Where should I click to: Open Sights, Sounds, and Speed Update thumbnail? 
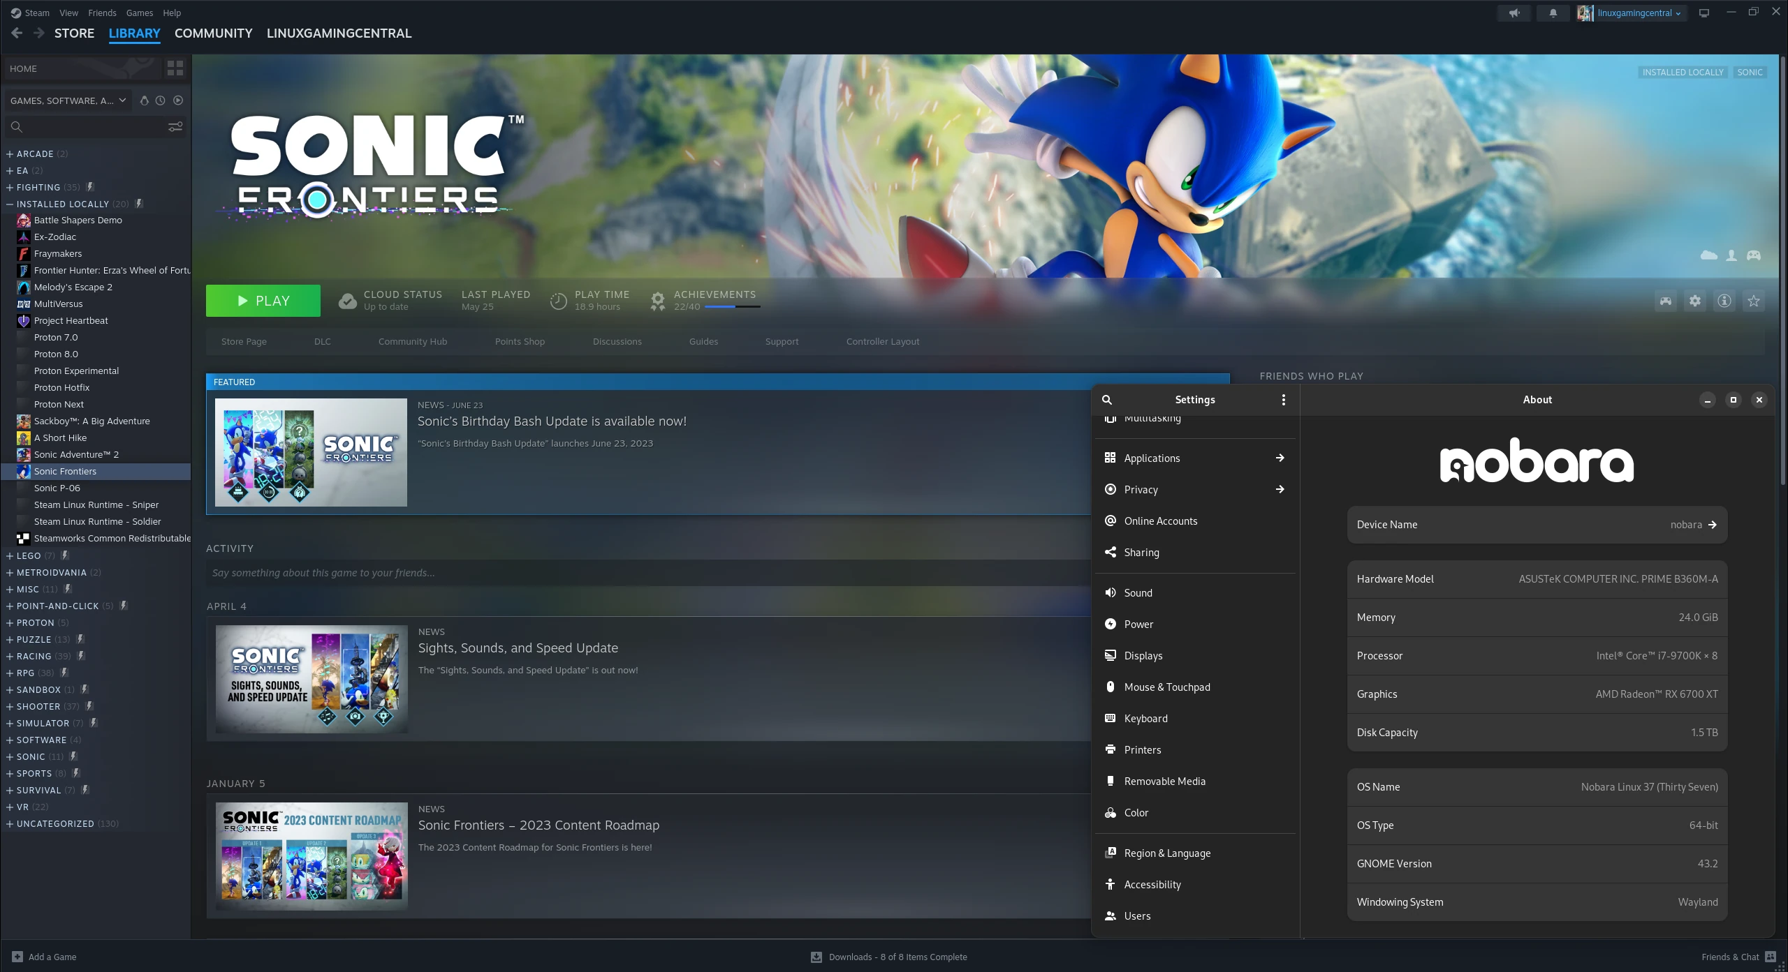(312, 679)
